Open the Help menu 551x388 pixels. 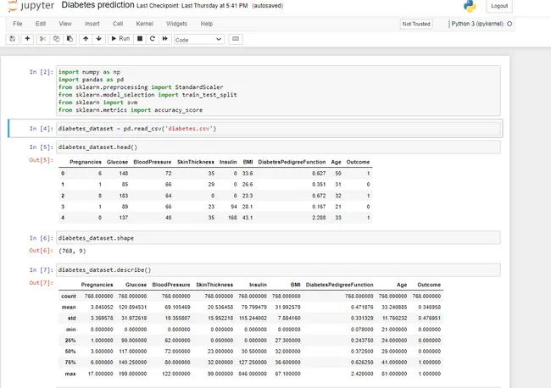(207, 24)
